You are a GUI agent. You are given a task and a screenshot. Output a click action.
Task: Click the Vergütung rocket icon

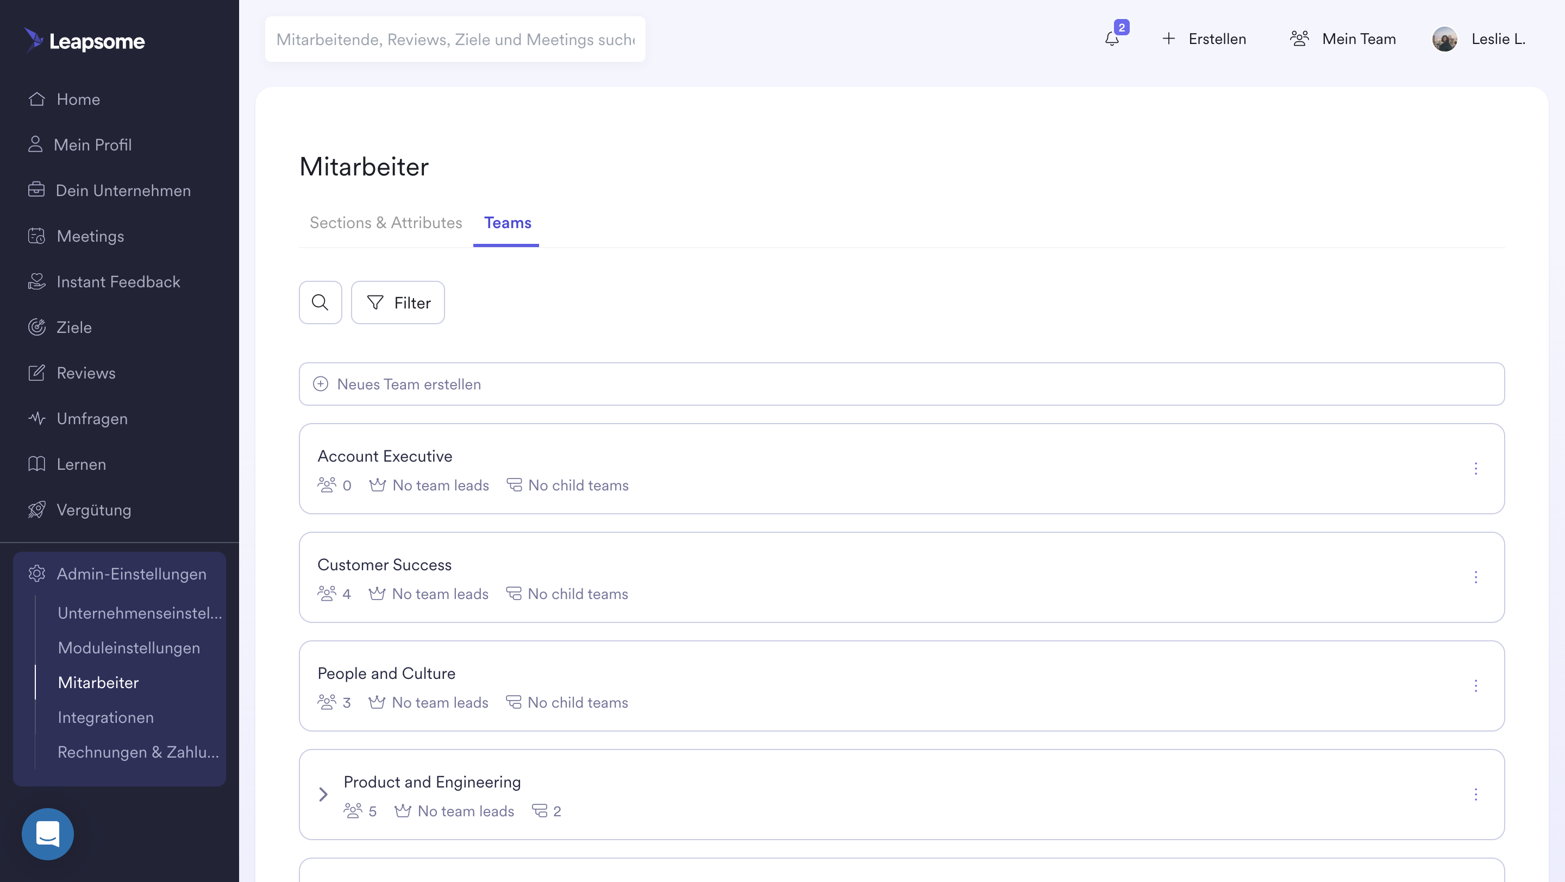pyautogui.click(x=36, y=509)
